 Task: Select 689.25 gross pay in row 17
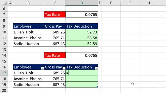coord(55,73)
